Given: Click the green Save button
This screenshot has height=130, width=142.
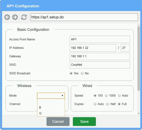Looking at the screenshot, I should pyautogui.click(x=84, y=121).
